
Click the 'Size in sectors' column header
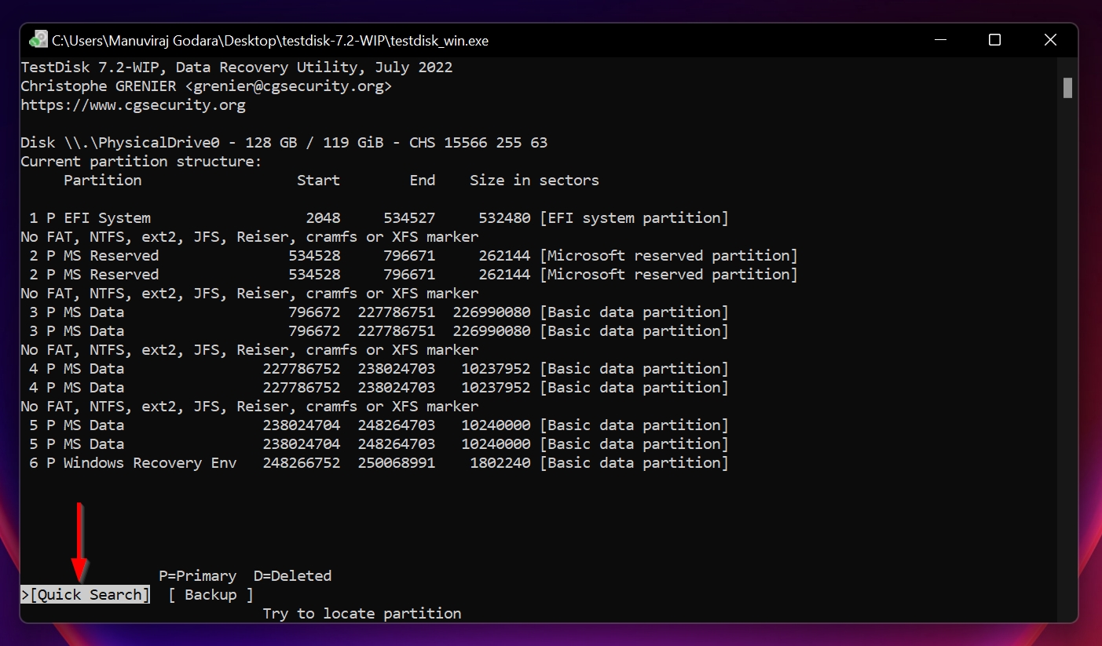click(x=534, y=181)
